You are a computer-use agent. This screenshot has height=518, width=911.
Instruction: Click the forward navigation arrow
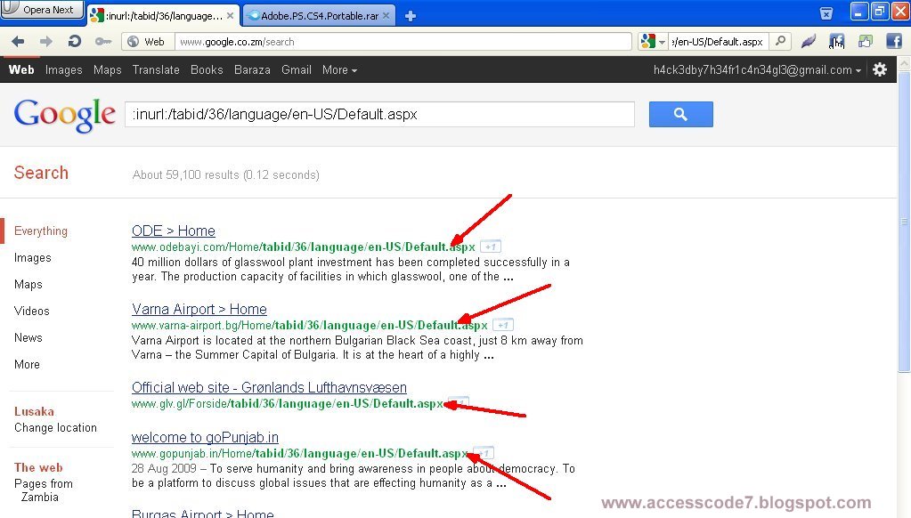pyautogui.click(x=46, y=41)
